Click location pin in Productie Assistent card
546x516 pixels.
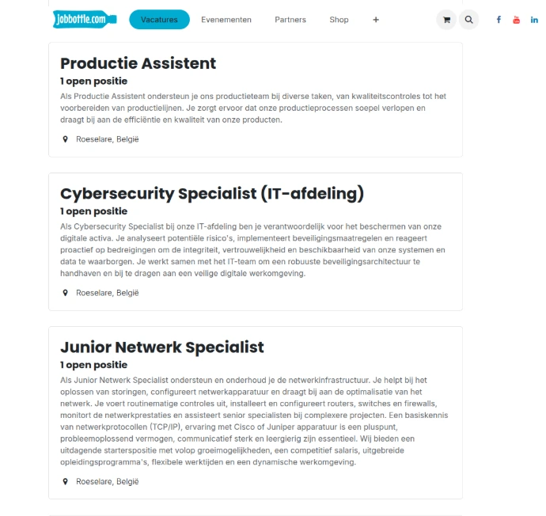click(x=66, y=139)
